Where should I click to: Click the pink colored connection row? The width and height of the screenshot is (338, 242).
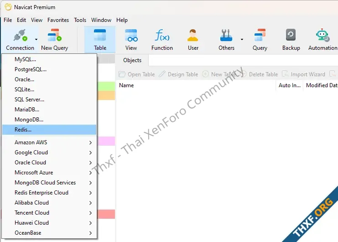106,141
